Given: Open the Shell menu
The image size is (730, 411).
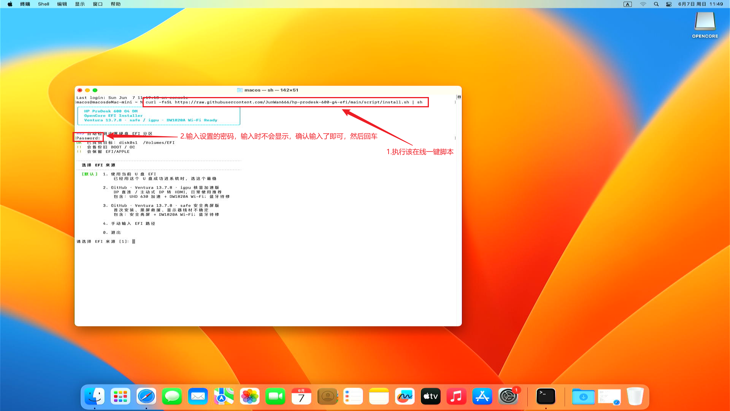Looking at the screenshot, I should click(x=44, y=4).
